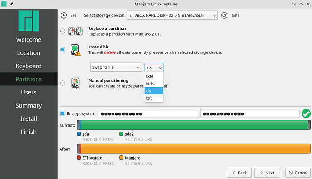
Task: Click the Manjaro logo in sidebar
Action: point(28,21)
